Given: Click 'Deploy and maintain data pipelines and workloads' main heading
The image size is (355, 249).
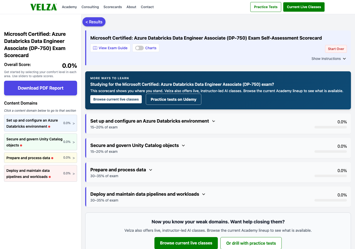Looking at the screenshot, I should (145, 194).
